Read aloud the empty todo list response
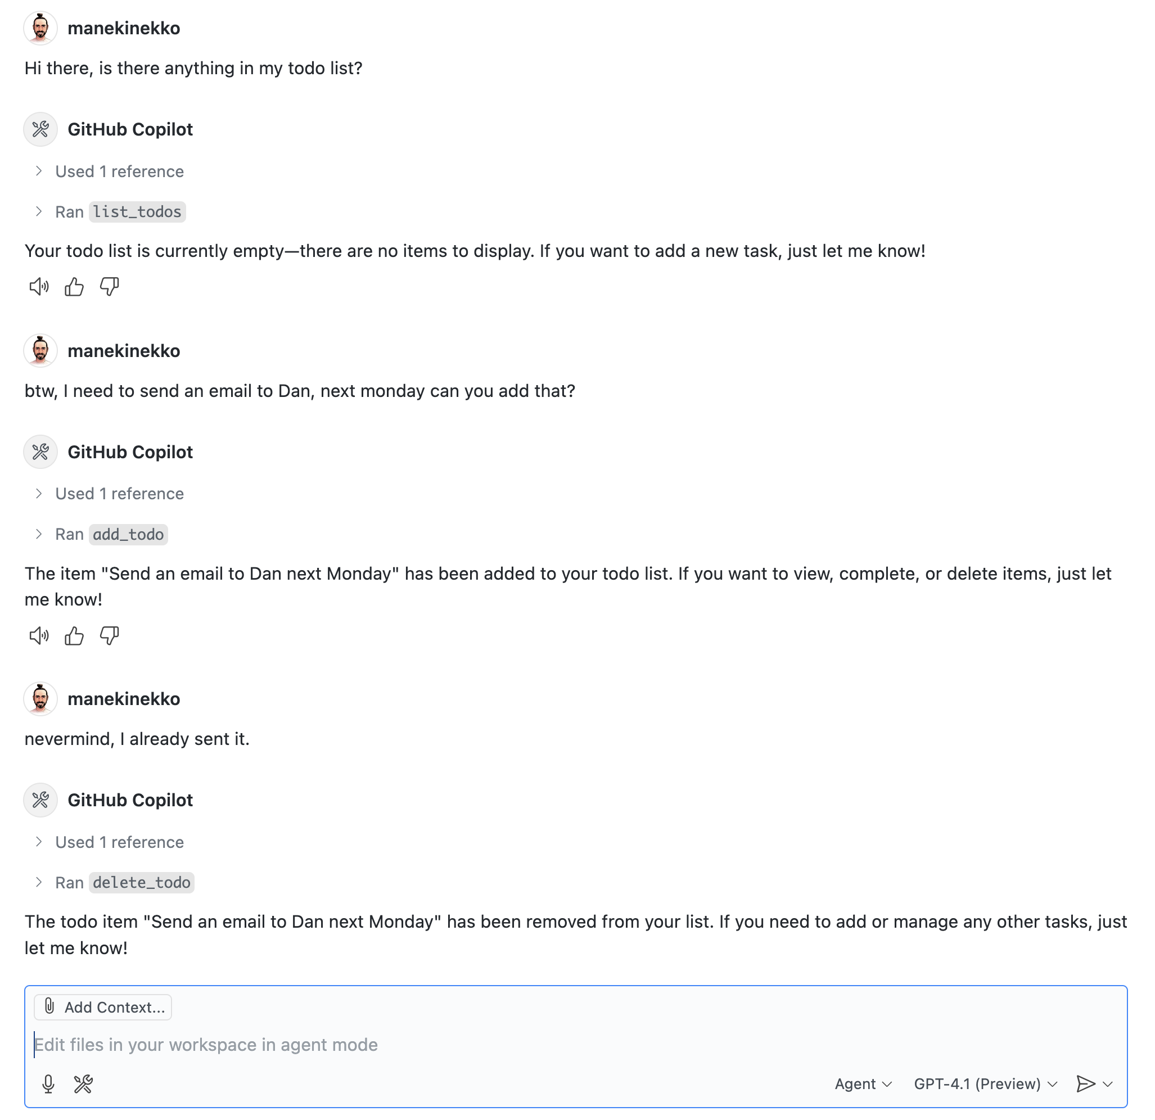Screen dimensions: 1155x1120 39,287
